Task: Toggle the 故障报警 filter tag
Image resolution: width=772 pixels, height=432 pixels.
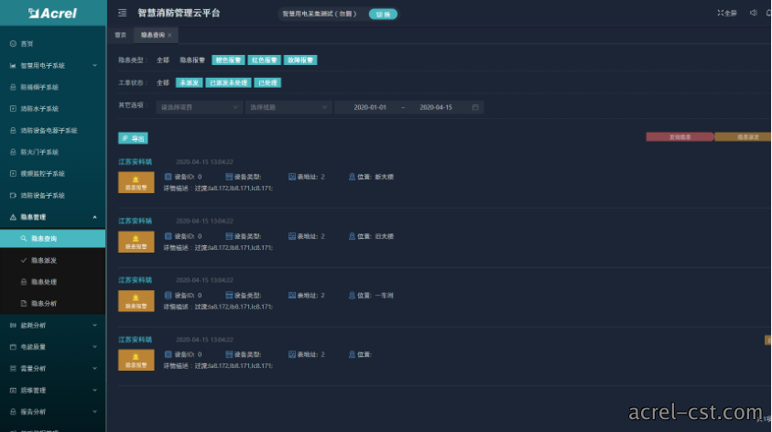Action: coord(300,60)
